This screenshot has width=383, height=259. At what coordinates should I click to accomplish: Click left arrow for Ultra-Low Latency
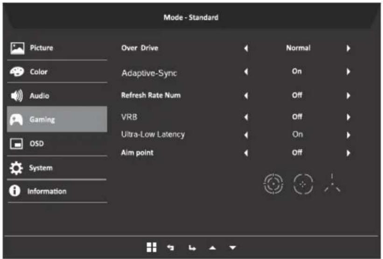(x=246, y=135)
